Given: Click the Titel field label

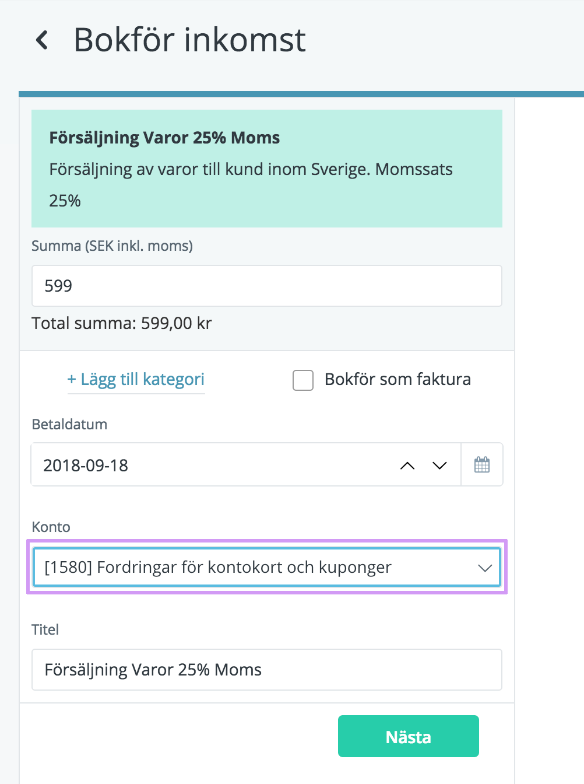Looking at the screenshot, I should (45, 629).
